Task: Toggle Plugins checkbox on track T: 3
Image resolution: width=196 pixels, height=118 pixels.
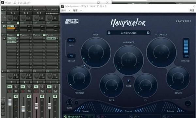Action: pos(44,35)
